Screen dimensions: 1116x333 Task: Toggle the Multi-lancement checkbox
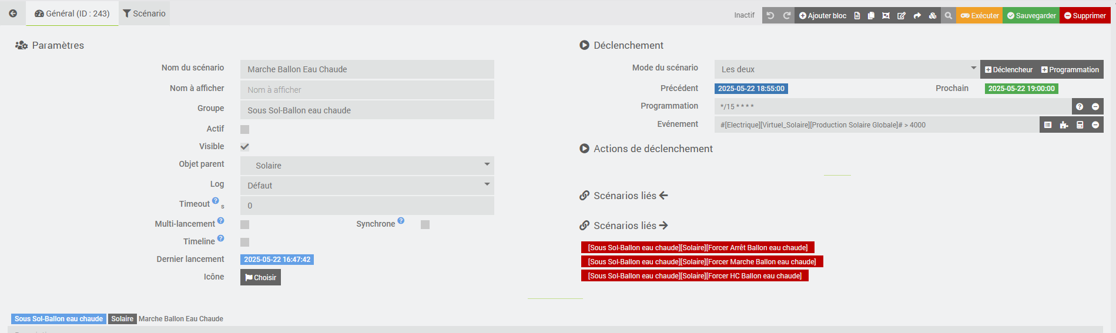click(x=245, y=224)
